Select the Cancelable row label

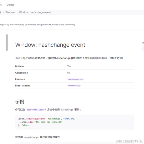tap(22, 73)
